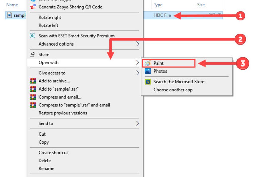This screenshot has width=272, height=177.
Task: Click the sample HEIC file icon
Action: (x=10, y=15)
